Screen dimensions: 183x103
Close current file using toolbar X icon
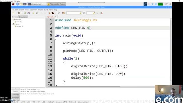[37, 13]
